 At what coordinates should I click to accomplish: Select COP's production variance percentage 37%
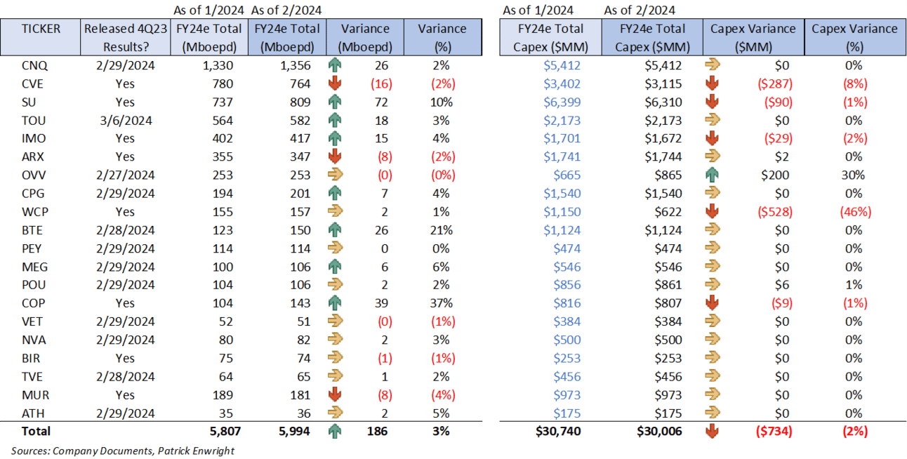443,302
